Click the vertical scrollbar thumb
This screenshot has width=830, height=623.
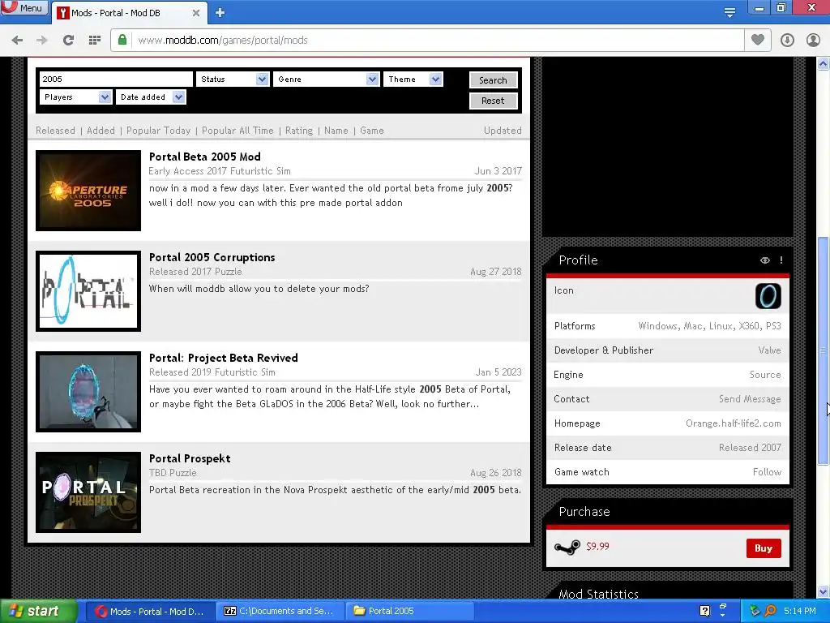[x=824, y=351]
